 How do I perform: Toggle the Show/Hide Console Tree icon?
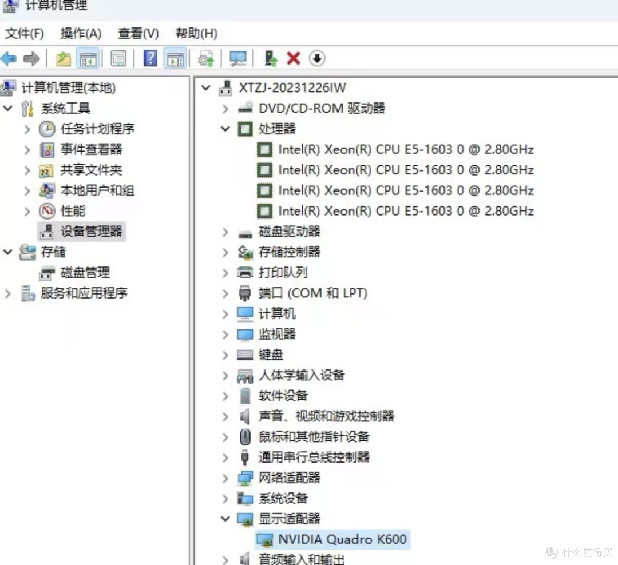pyautogui.click(x=88, y=59)
